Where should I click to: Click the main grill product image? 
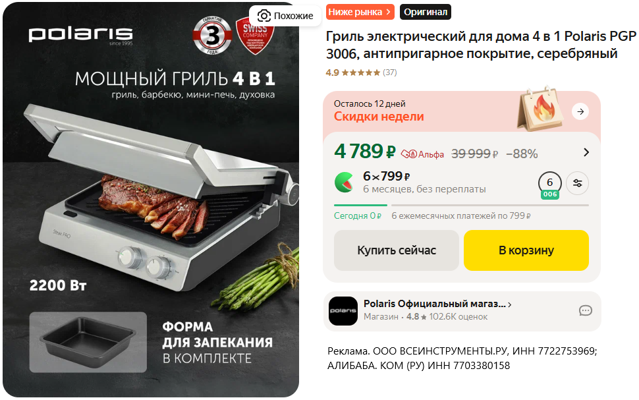[x=151, y=200]
